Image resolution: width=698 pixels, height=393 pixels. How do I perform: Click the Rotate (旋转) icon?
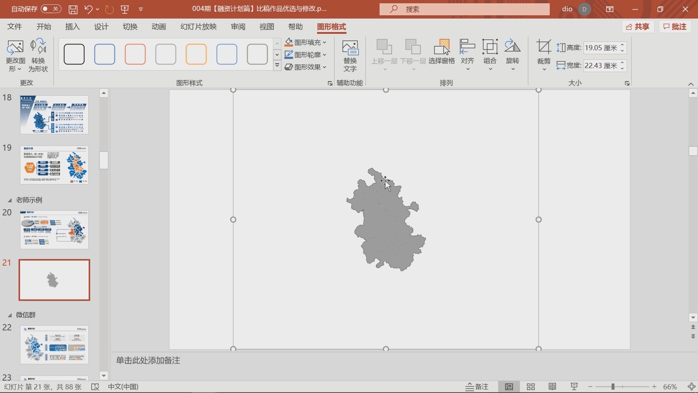click(x=513, y=55)
